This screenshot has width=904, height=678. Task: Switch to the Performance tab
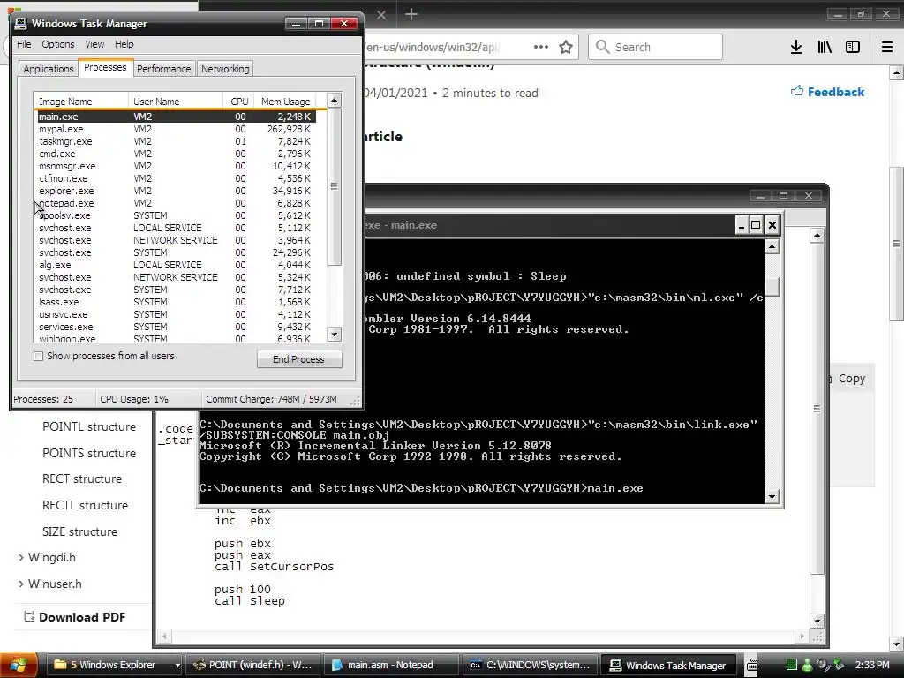point(163,69)
